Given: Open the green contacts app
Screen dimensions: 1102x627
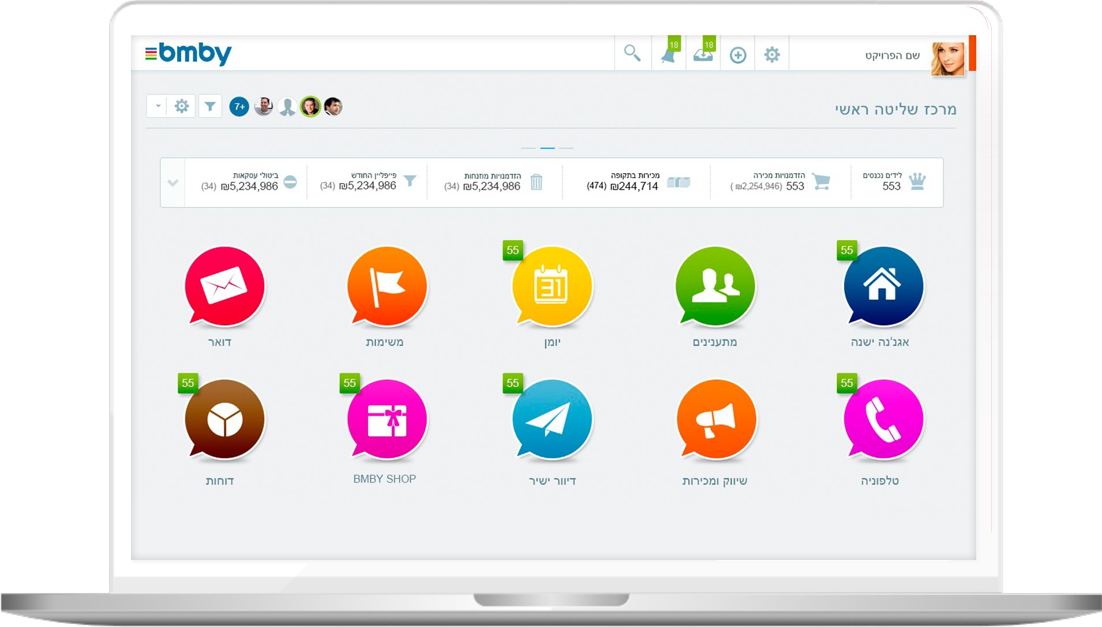Looking at the screenshot, I should [715, 287].
